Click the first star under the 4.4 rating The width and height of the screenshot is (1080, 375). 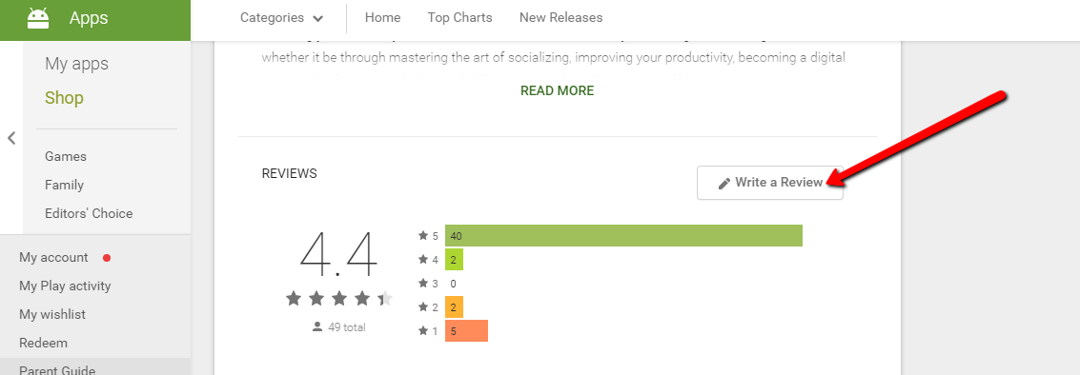(x=294, y=298)
